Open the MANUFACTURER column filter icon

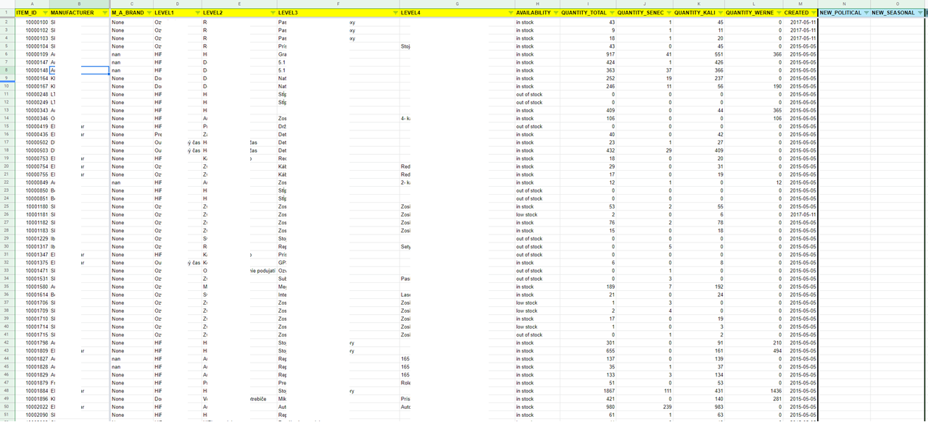coord(104,13)
